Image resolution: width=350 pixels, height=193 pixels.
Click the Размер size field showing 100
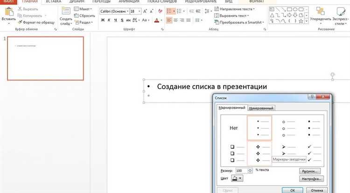click(x=242, y=171)
